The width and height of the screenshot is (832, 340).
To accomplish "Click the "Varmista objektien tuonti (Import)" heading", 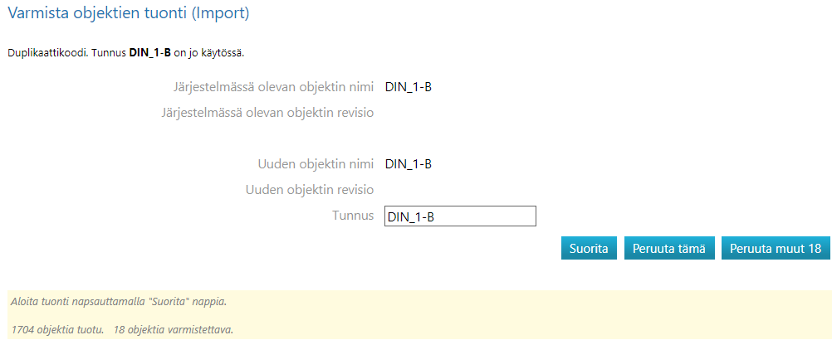I will (x=129, y=13).
